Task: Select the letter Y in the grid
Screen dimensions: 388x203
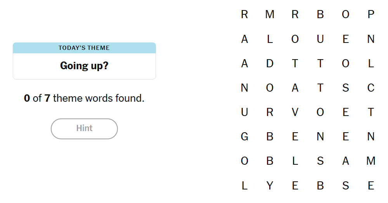Action: coord(270,186)
